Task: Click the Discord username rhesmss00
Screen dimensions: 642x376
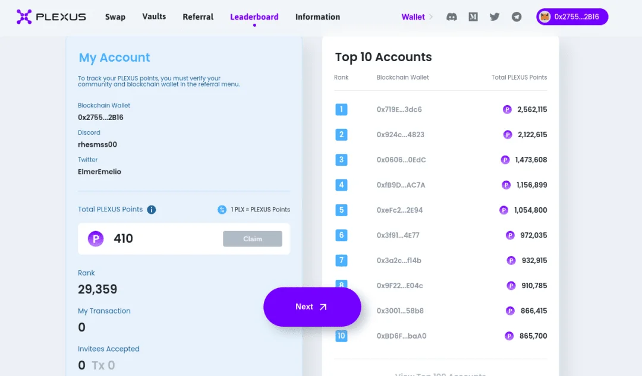Action: (97, 144)
